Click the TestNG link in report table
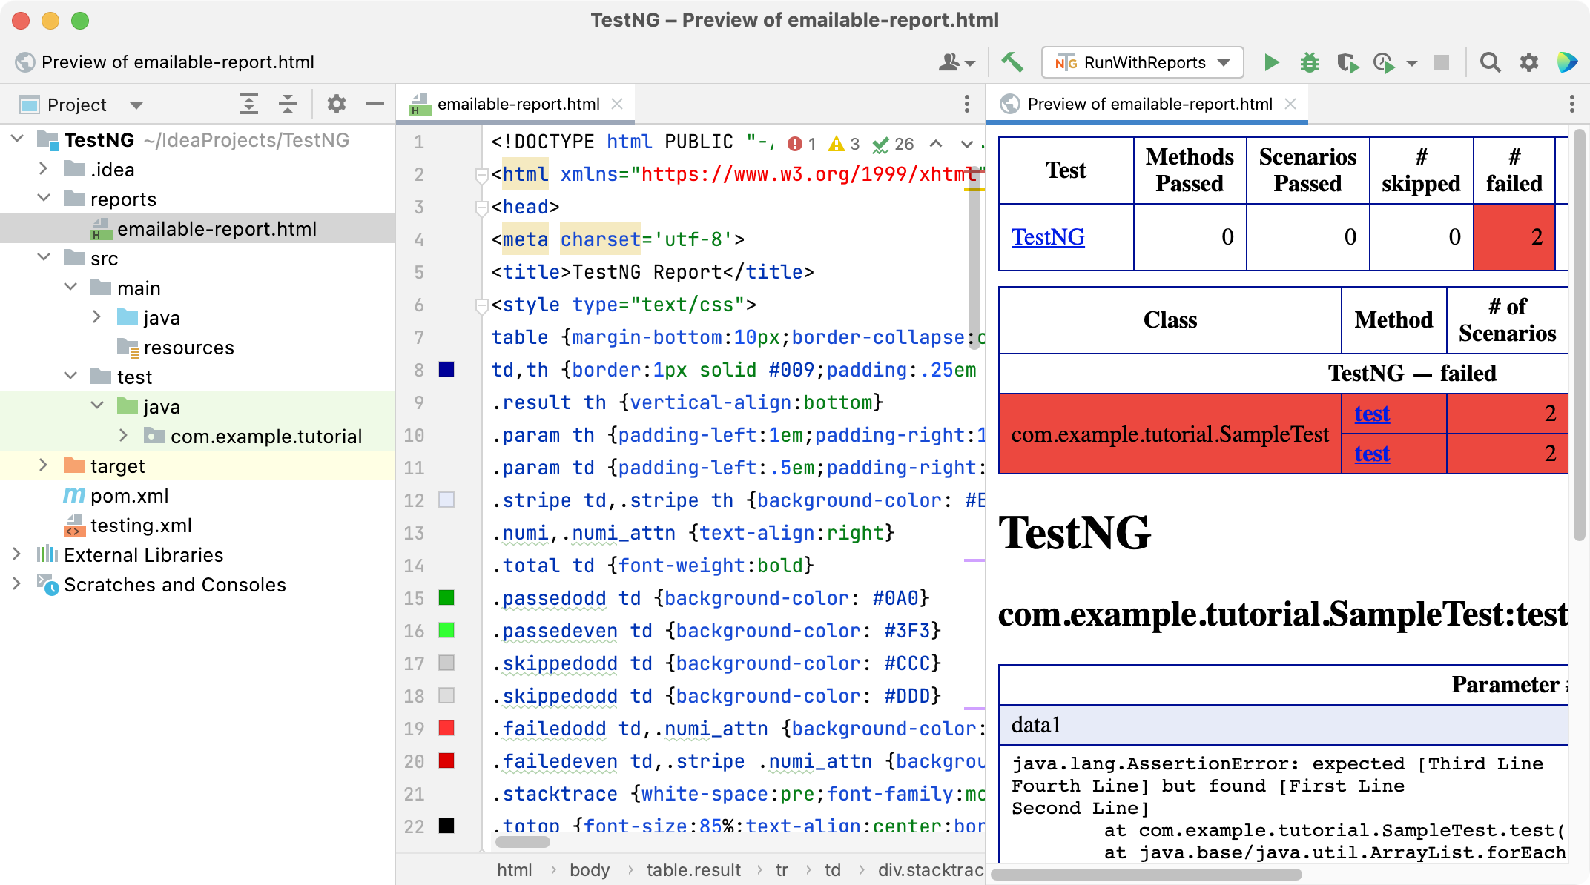 coord(1047,236)
